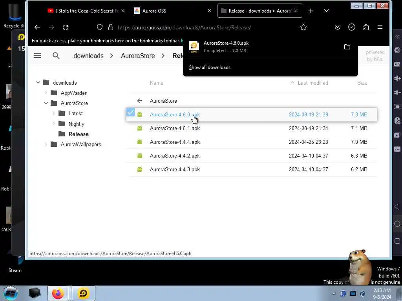Viewport: 402px width, 301px height.
Task: Download AuroraStore-4.4.4.apk
Action: [175, 142]
